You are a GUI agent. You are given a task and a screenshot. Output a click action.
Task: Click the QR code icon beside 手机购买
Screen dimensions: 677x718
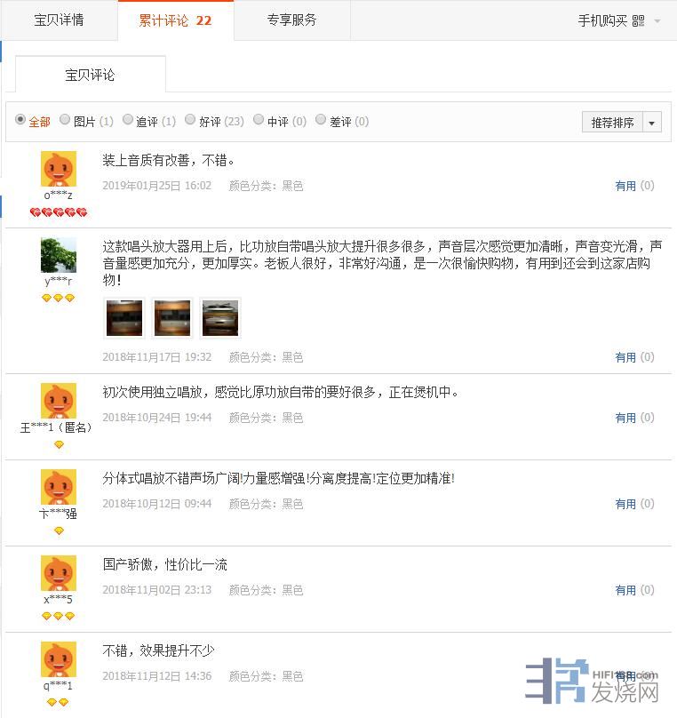(x=638, y=20)
